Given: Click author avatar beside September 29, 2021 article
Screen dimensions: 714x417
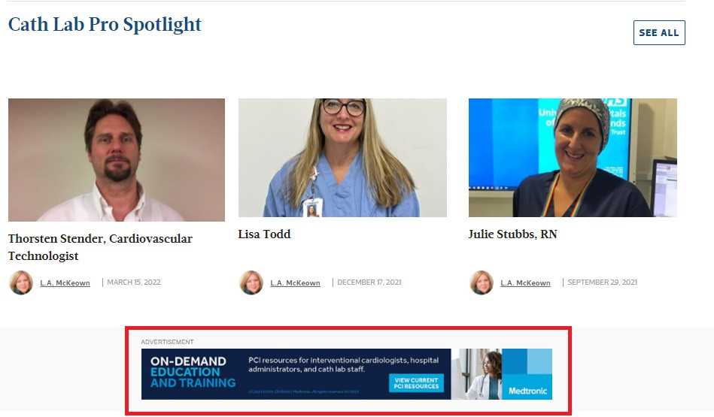Looking at the screenshot, I should coord(482,283).
